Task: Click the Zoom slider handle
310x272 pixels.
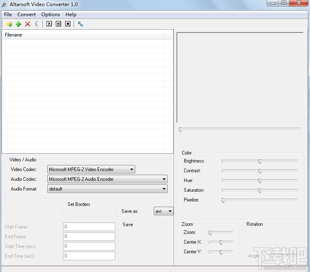Action: coord(210,233)
